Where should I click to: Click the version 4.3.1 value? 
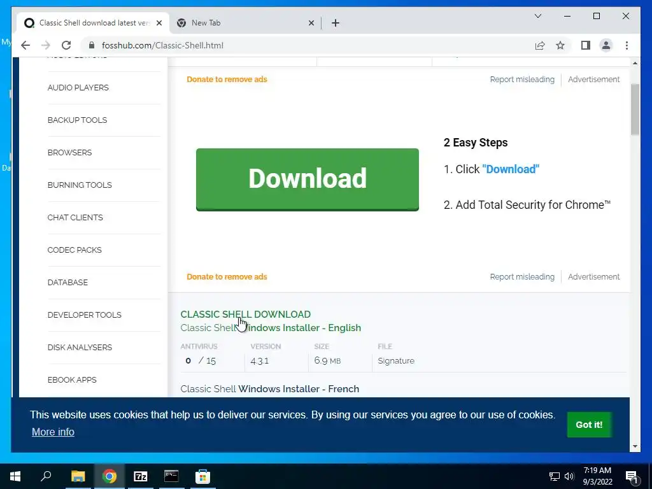tap(260, 361)
